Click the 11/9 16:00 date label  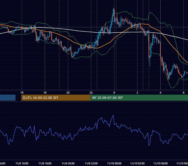22,163
